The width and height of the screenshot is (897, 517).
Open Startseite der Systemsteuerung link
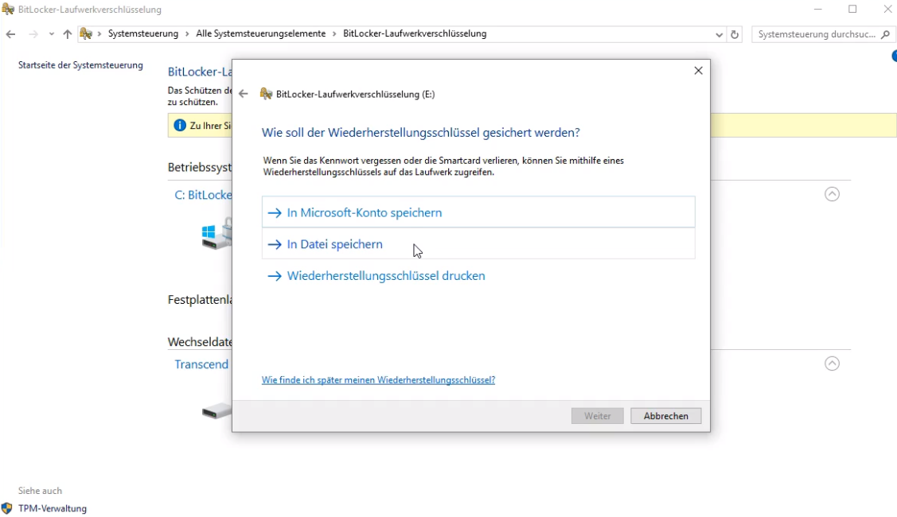[x=80, y=65]
